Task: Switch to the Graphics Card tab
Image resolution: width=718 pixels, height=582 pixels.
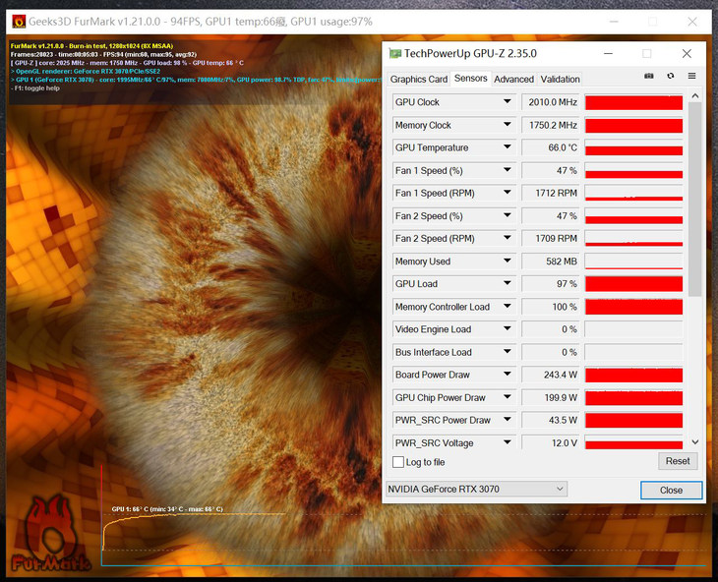Action: pos(418,79)
